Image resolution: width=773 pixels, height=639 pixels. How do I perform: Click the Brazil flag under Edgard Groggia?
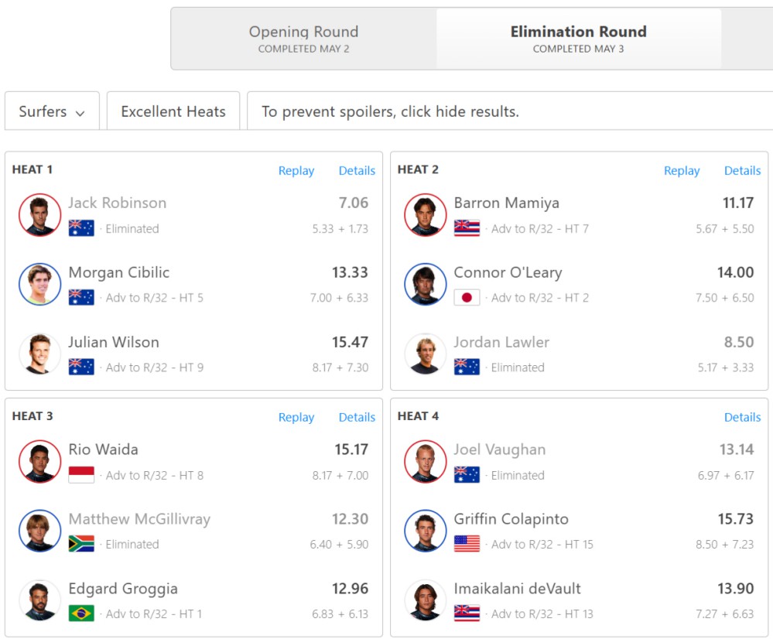click(x=81, y=613)
